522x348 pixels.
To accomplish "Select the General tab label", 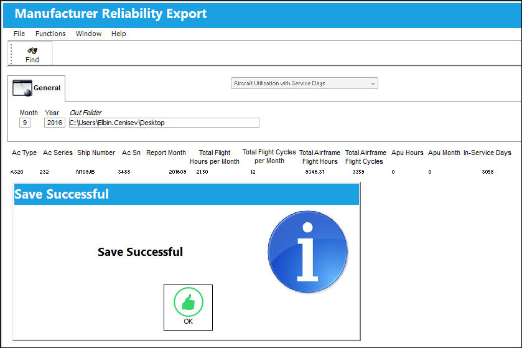I will point(47,88).
